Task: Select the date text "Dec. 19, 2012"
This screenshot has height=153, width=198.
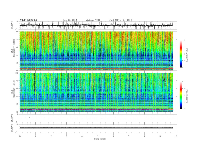Action: (70, 20)
